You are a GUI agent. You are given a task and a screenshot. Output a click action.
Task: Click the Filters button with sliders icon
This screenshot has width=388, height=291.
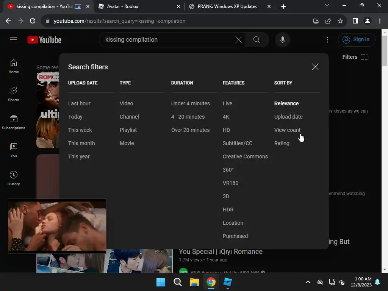[355, 57]
